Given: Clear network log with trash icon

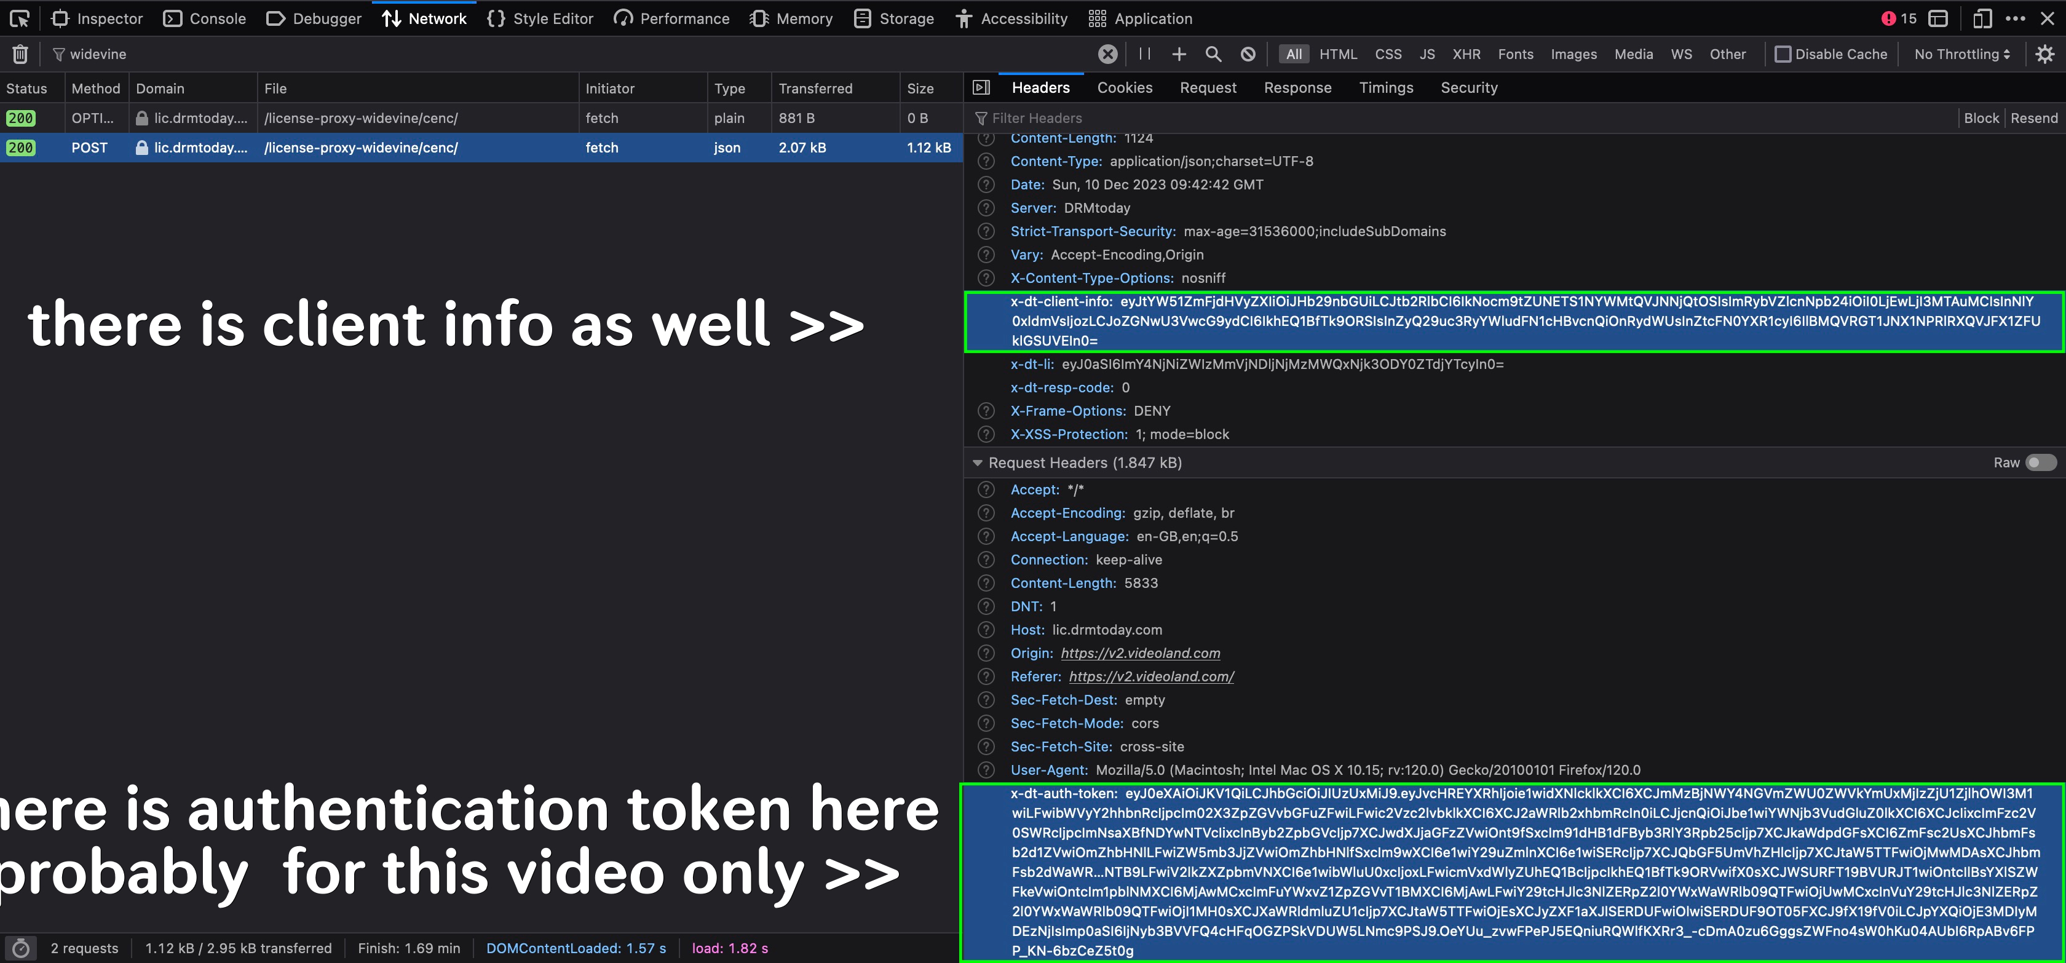Looking at the screenshot, I should 20,53.
